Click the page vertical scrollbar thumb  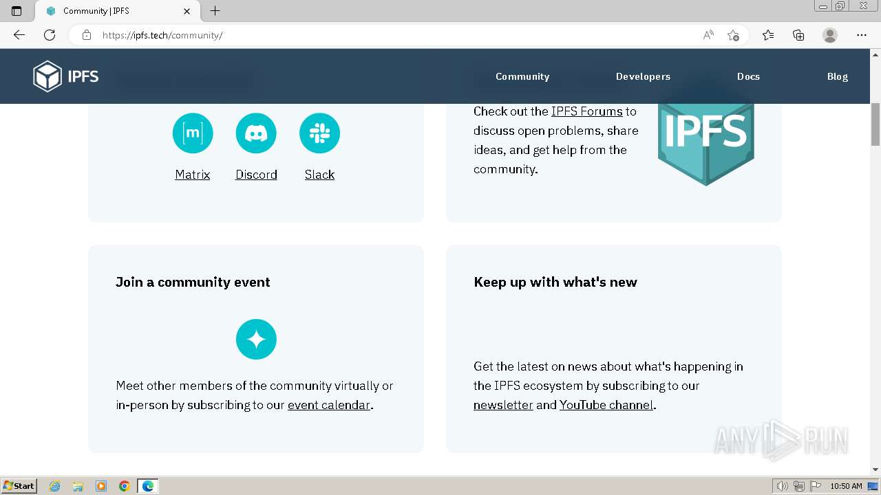pos(875,124)
